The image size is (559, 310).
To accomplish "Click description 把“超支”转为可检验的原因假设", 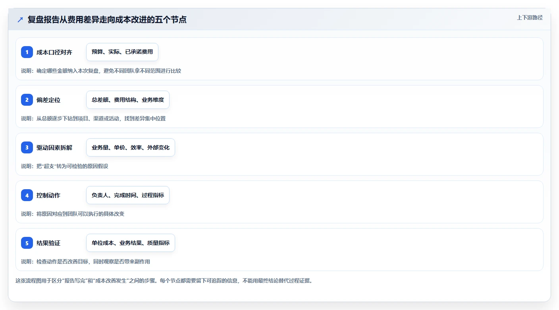I will tap(65, 166).
